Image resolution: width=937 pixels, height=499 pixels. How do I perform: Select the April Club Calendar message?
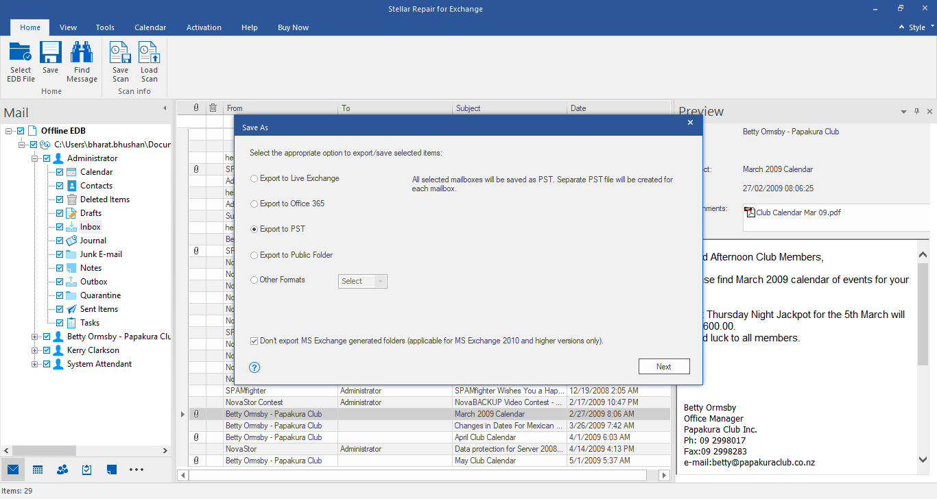(429, 437)
